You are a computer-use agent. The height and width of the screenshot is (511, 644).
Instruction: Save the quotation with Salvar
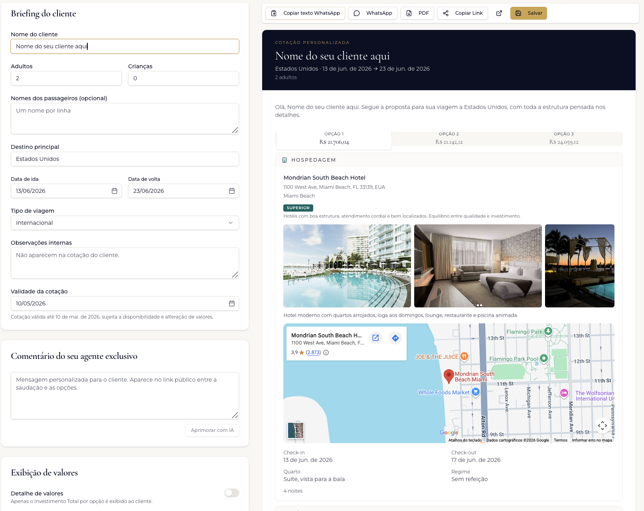pos(529,13)
